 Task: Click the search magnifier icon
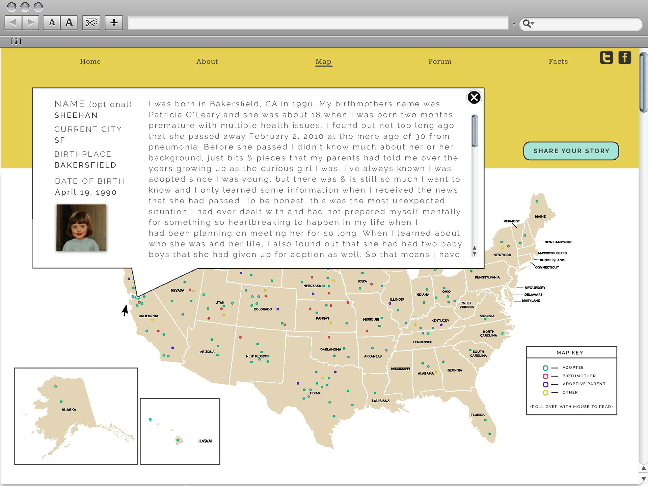528,24
